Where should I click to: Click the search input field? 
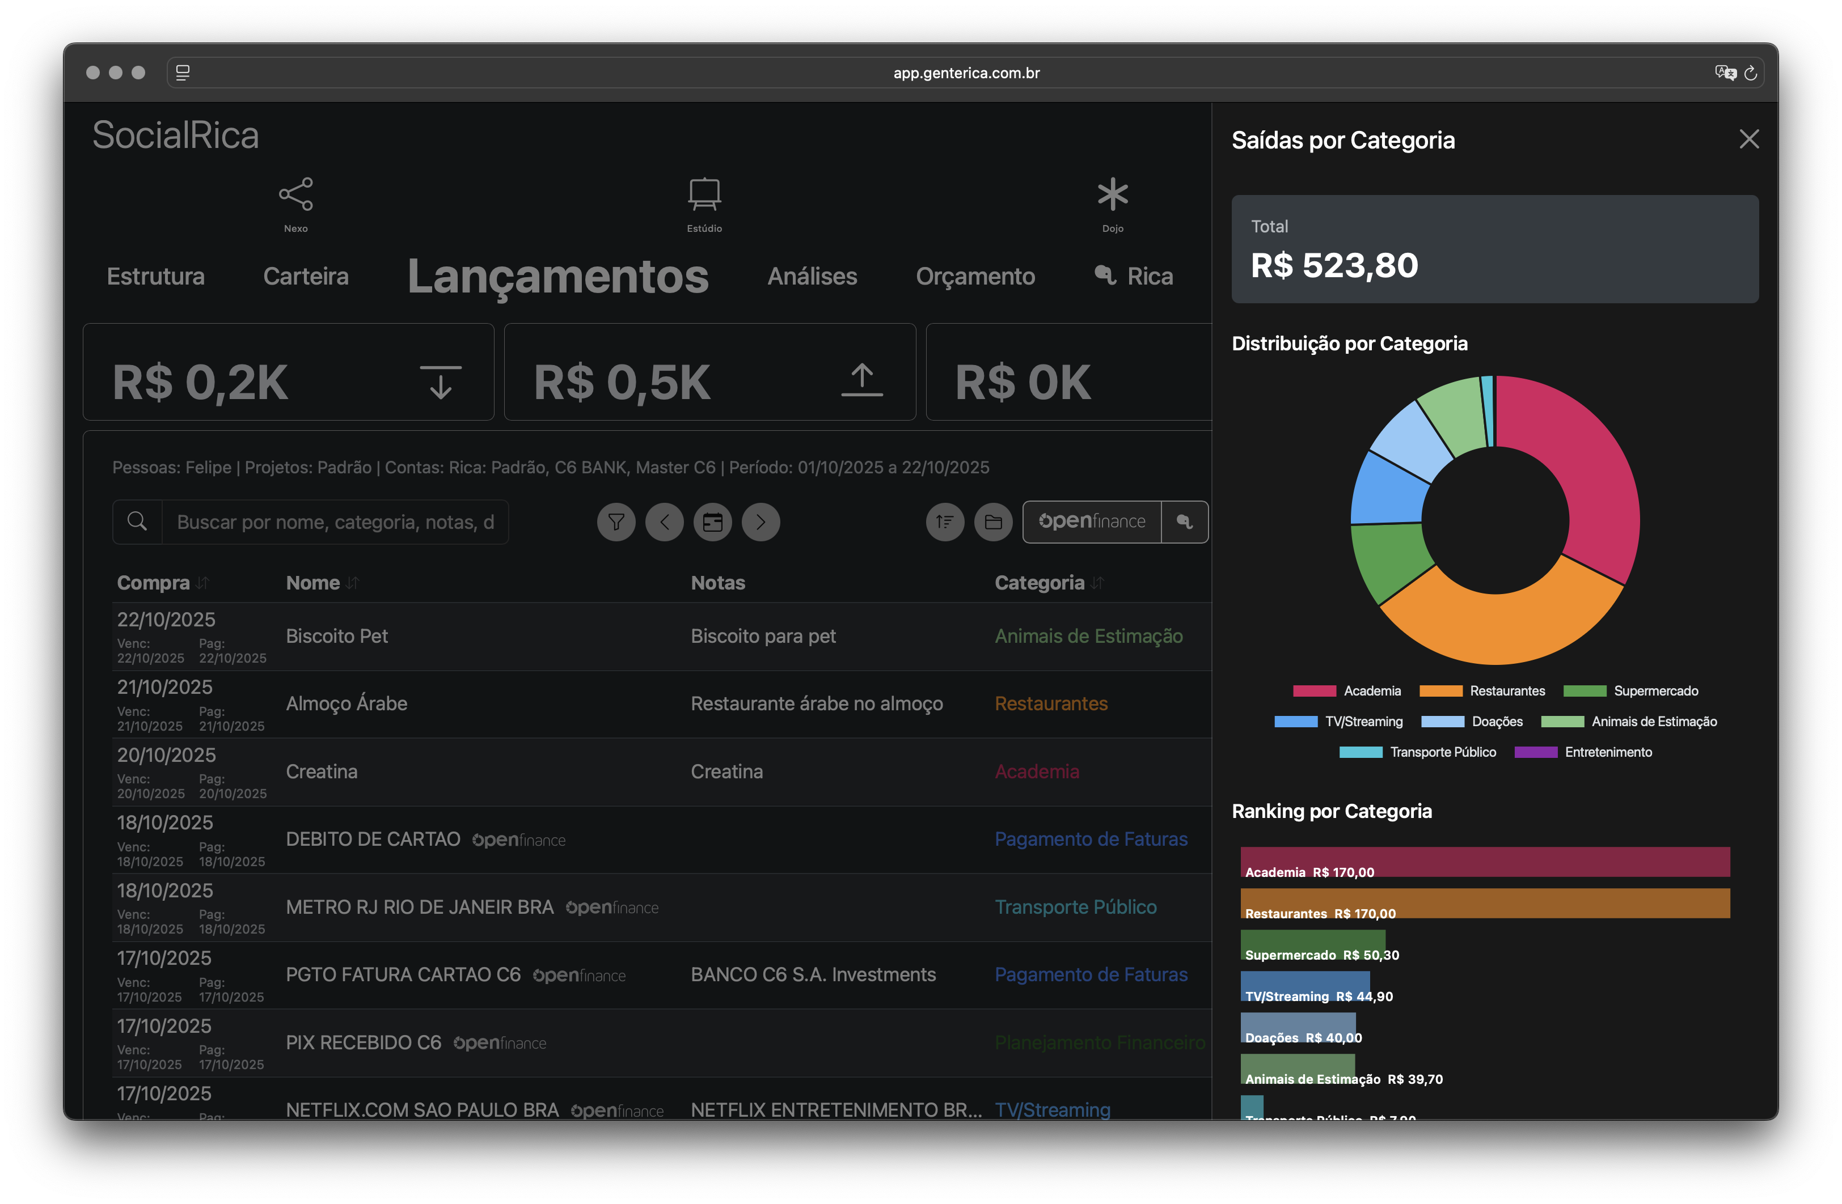pos(335,522)
